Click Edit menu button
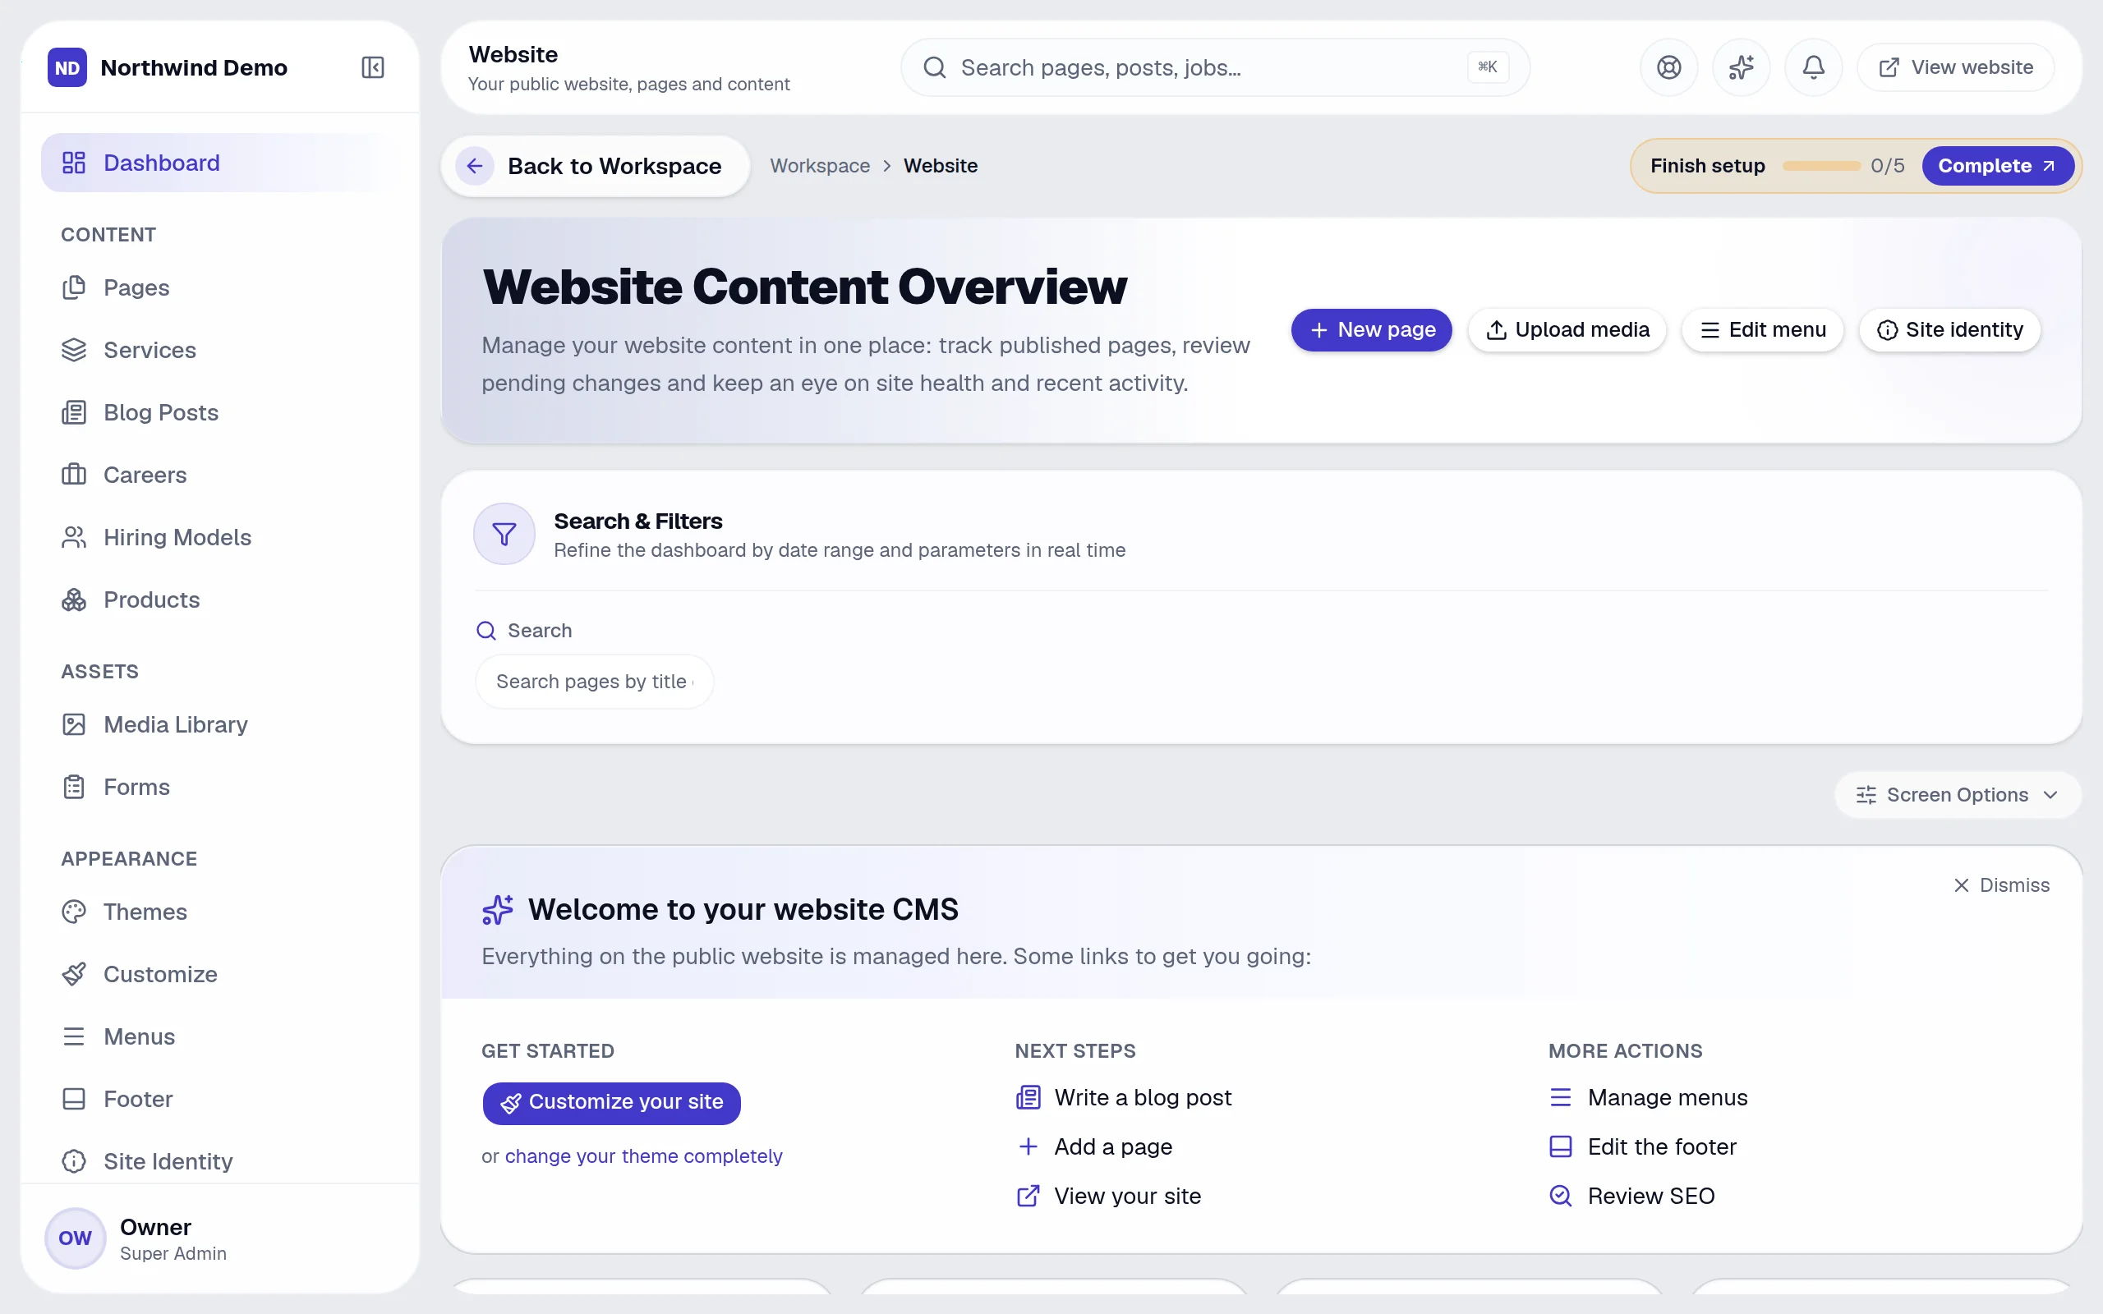 click(1762, 330)
